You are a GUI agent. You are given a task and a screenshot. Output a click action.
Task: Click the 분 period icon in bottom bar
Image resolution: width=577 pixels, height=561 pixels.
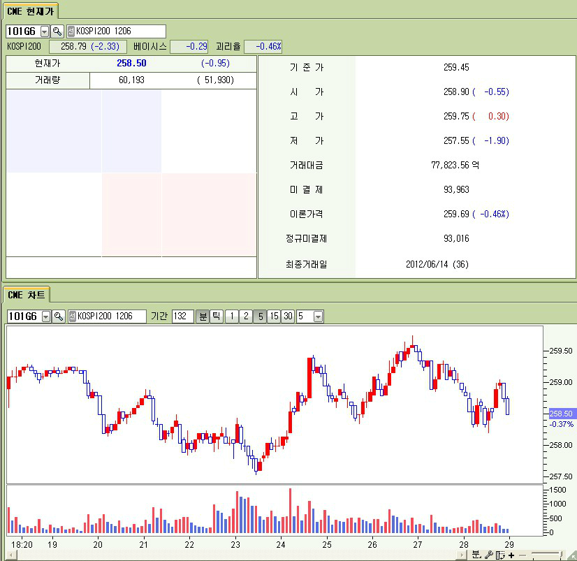[x=476, y=555]
